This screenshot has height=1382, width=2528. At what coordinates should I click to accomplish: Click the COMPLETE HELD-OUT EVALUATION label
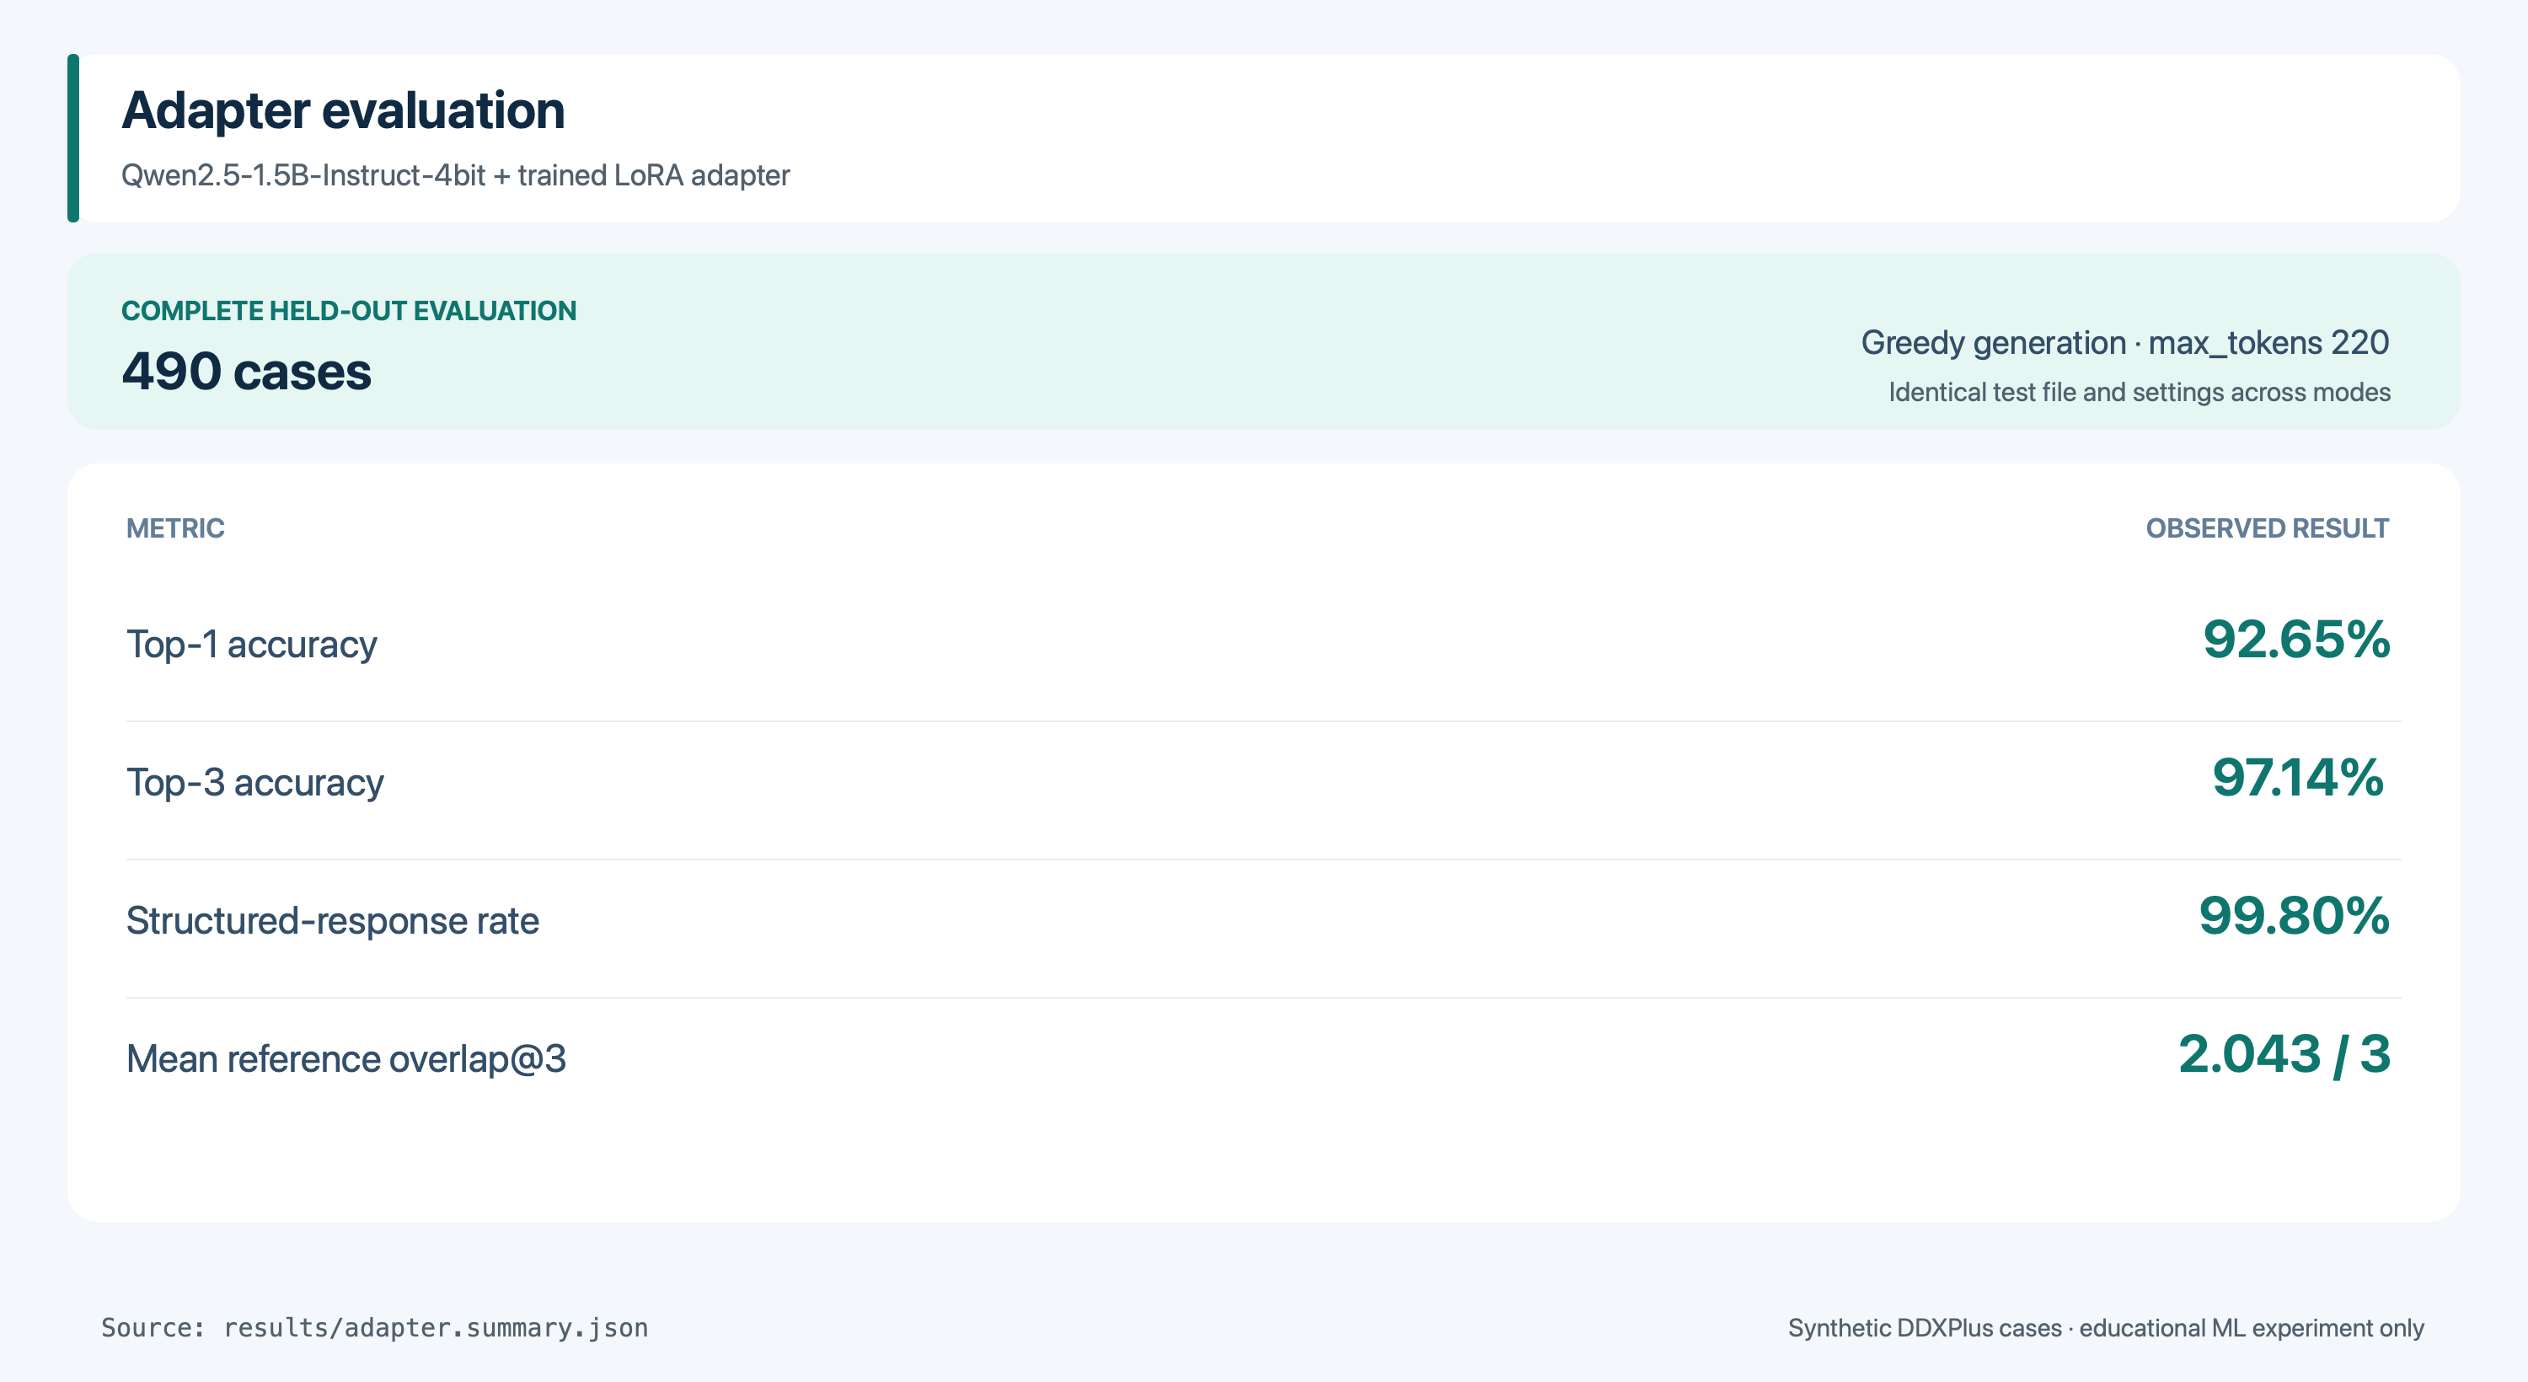[348, 310]
